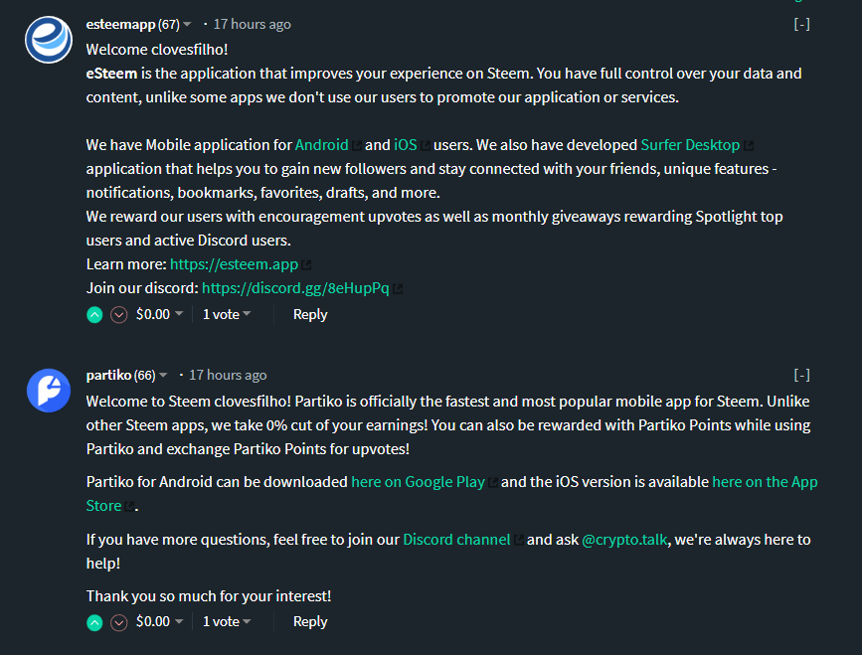Collapse the esteemapp comment thread
The image size is (862, 655).
[801, 24]
